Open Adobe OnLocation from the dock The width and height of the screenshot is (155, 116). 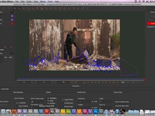tap(41, 112)
